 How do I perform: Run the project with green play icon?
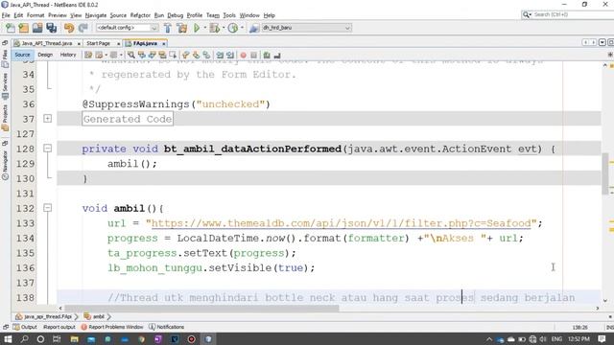pyautogui.click(x=197, y=28)
